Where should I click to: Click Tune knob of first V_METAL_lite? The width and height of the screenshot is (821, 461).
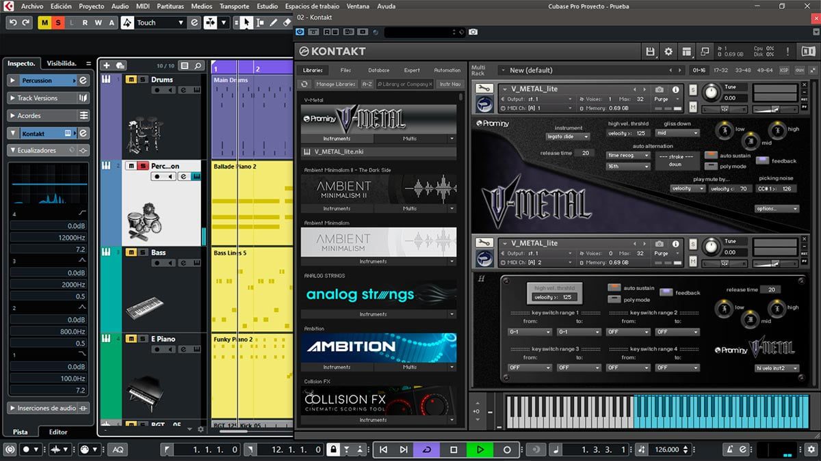click(712, 92)
